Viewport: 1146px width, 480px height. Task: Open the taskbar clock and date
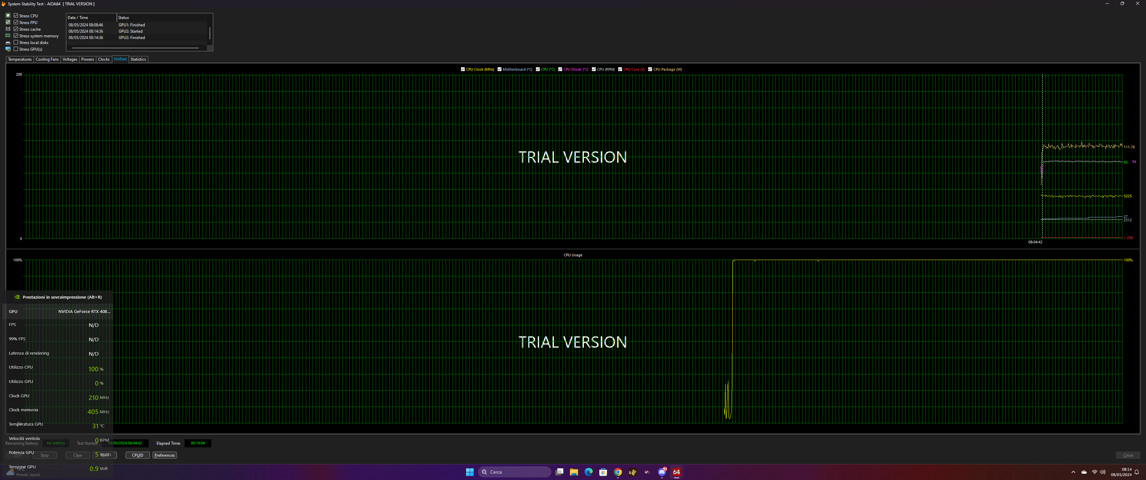coord(1121,472)
